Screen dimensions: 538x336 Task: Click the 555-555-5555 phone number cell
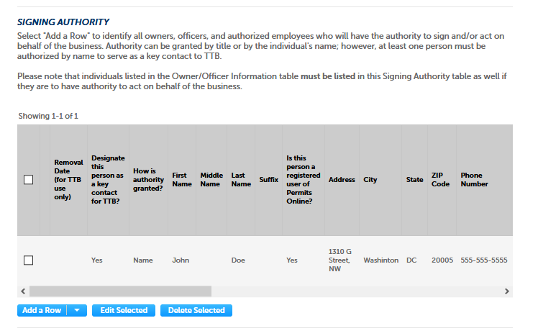coord(483,260)
